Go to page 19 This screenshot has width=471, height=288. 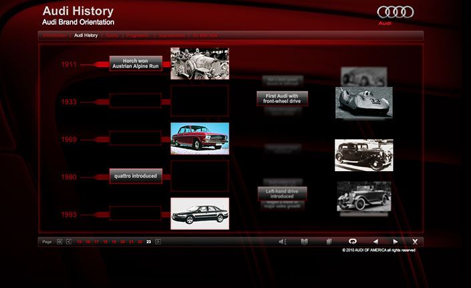[x=114, y=242]
